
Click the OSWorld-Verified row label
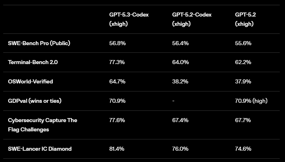31,82
